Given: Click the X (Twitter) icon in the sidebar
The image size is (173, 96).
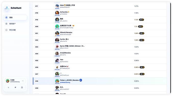Looking at the screenshot, I should coord(8,87).
